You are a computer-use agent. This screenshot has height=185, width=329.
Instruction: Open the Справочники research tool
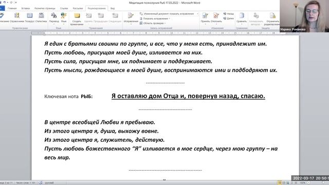click(x=17, y=17)
